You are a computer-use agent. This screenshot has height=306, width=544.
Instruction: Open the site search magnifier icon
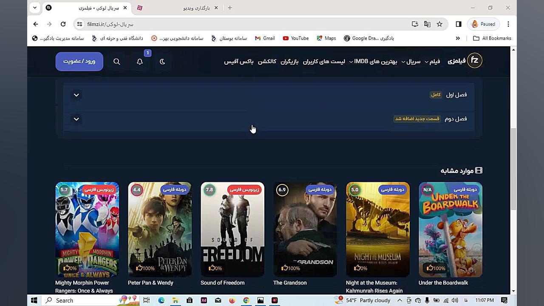[x=116, y=61]
